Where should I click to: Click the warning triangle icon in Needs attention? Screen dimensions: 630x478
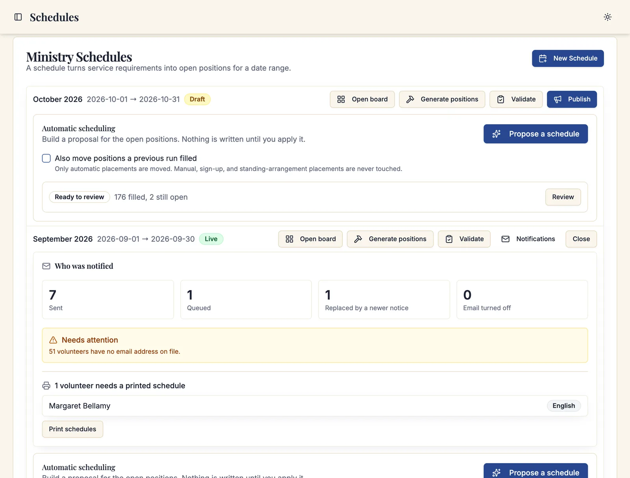53,340
